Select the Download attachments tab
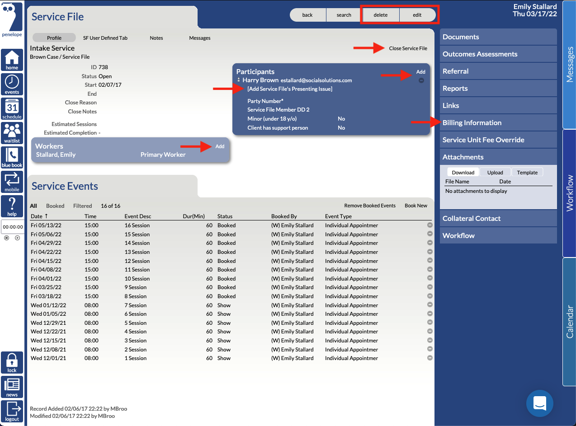Image resolution: width=576 pixels, height=426 pixels. (x=463, y=172)
